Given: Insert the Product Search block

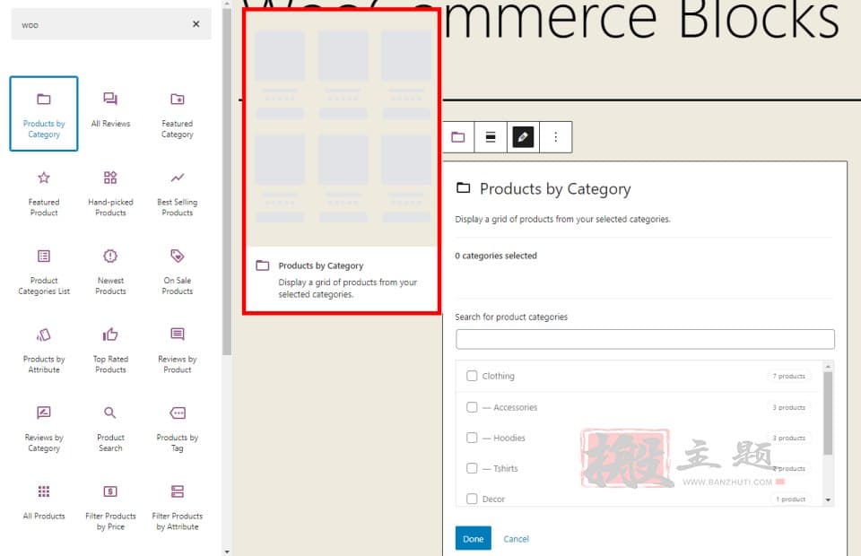Looking at the screenshot, I should point(110,428).
